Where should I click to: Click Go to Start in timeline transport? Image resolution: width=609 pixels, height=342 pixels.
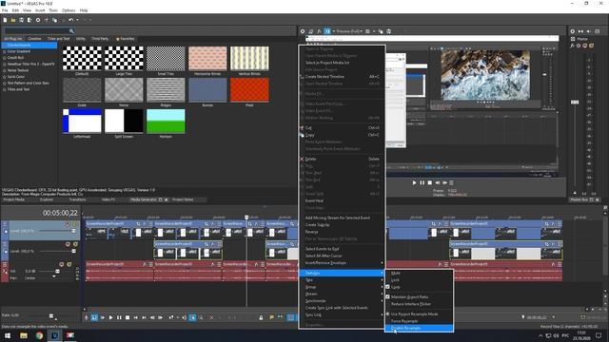point(135,317)
